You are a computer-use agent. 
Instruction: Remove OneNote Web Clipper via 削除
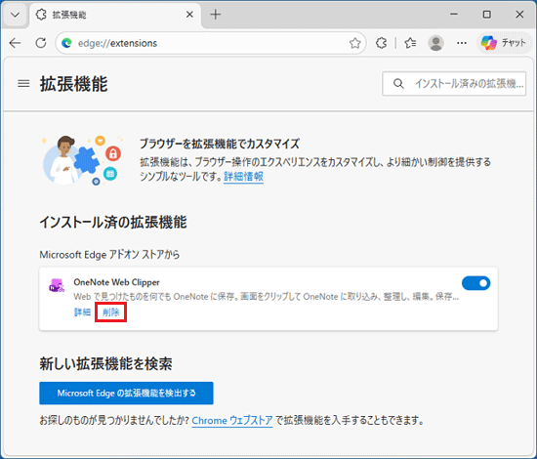[x=111, y=313]
